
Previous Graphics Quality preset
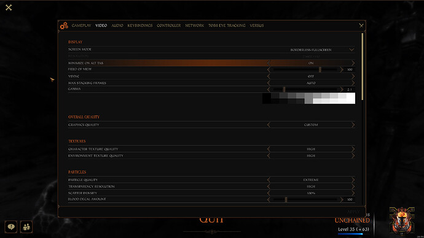(x=269, y=125)
